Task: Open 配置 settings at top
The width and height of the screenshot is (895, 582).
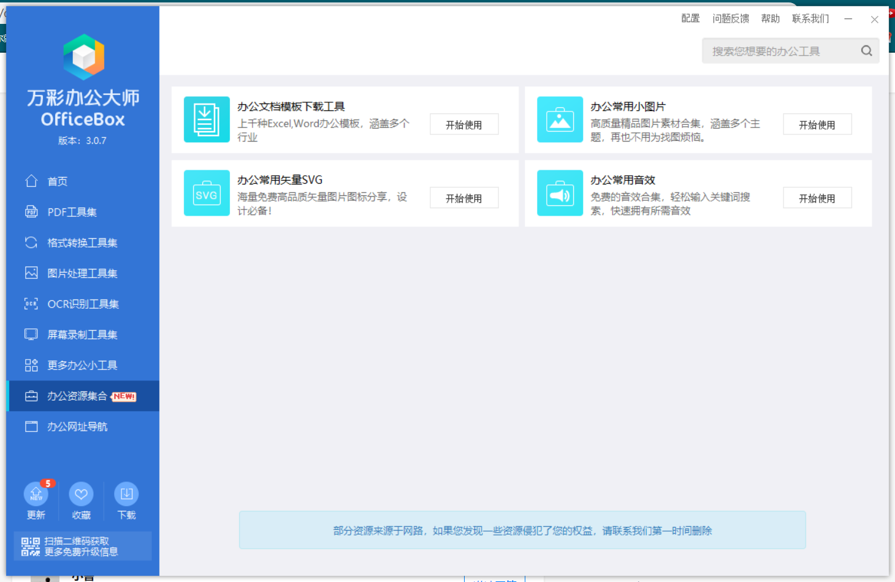Action: (690, 18)
